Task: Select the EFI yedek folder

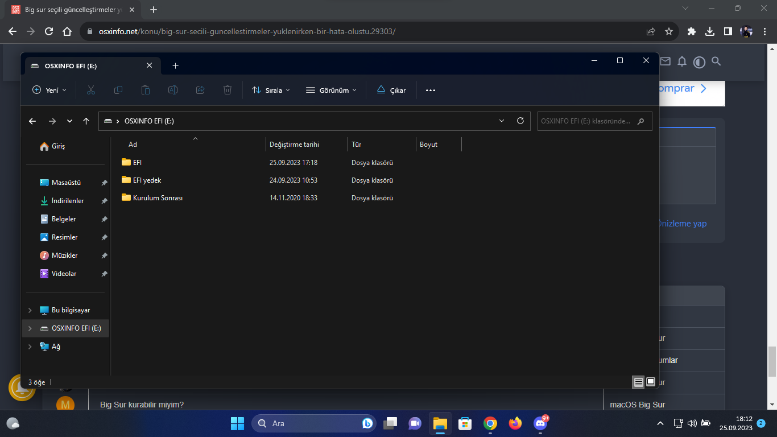Action: [x=147, y=180]
